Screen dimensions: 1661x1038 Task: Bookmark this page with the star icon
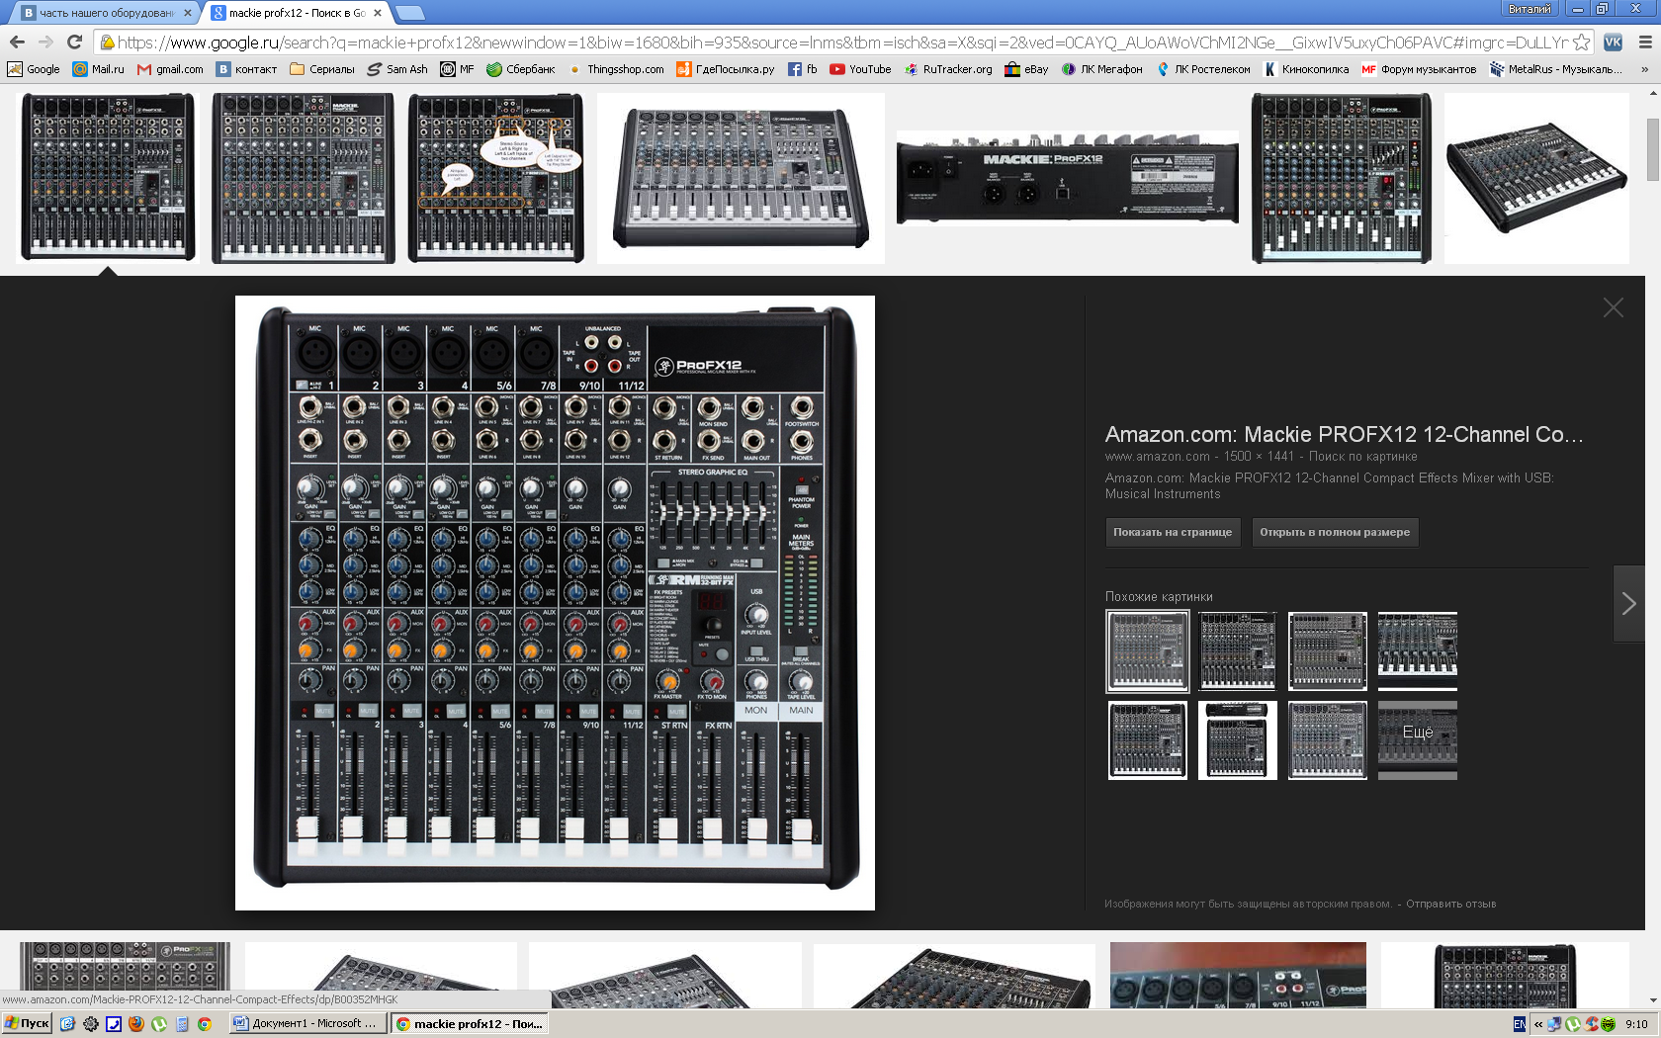[x=1581, y=43]
